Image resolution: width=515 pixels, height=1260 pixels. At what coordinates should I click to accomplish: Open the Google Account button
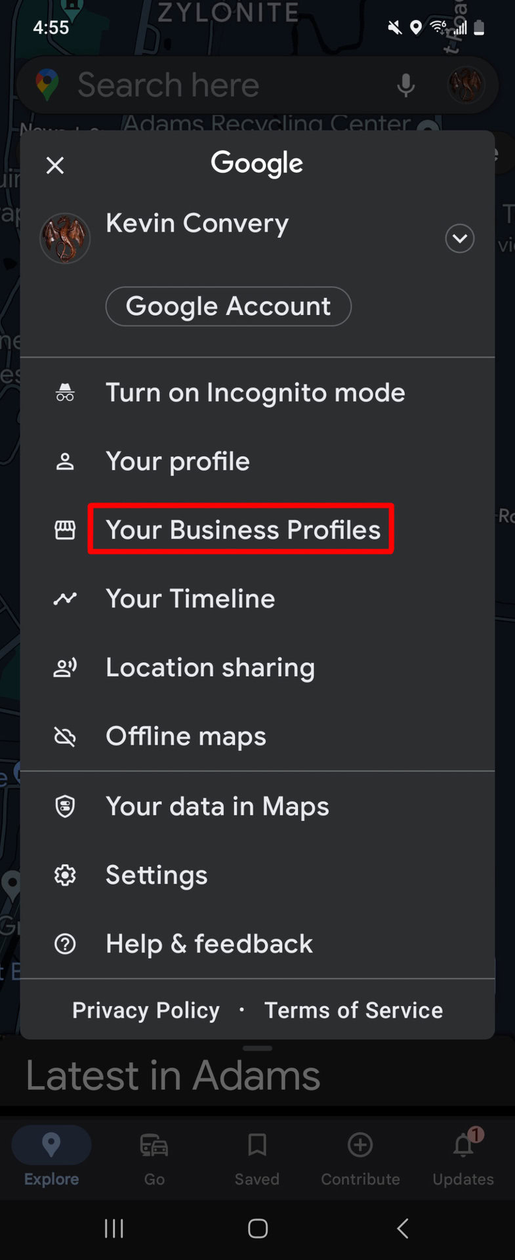(228, 306)
